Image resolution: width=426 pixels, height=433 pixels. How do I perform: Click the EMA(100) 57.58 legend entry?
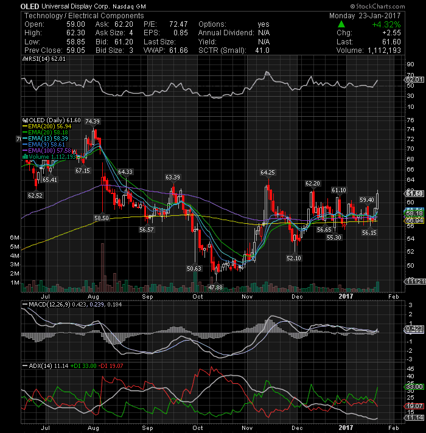pyautogui.click(x=50, y=151)
